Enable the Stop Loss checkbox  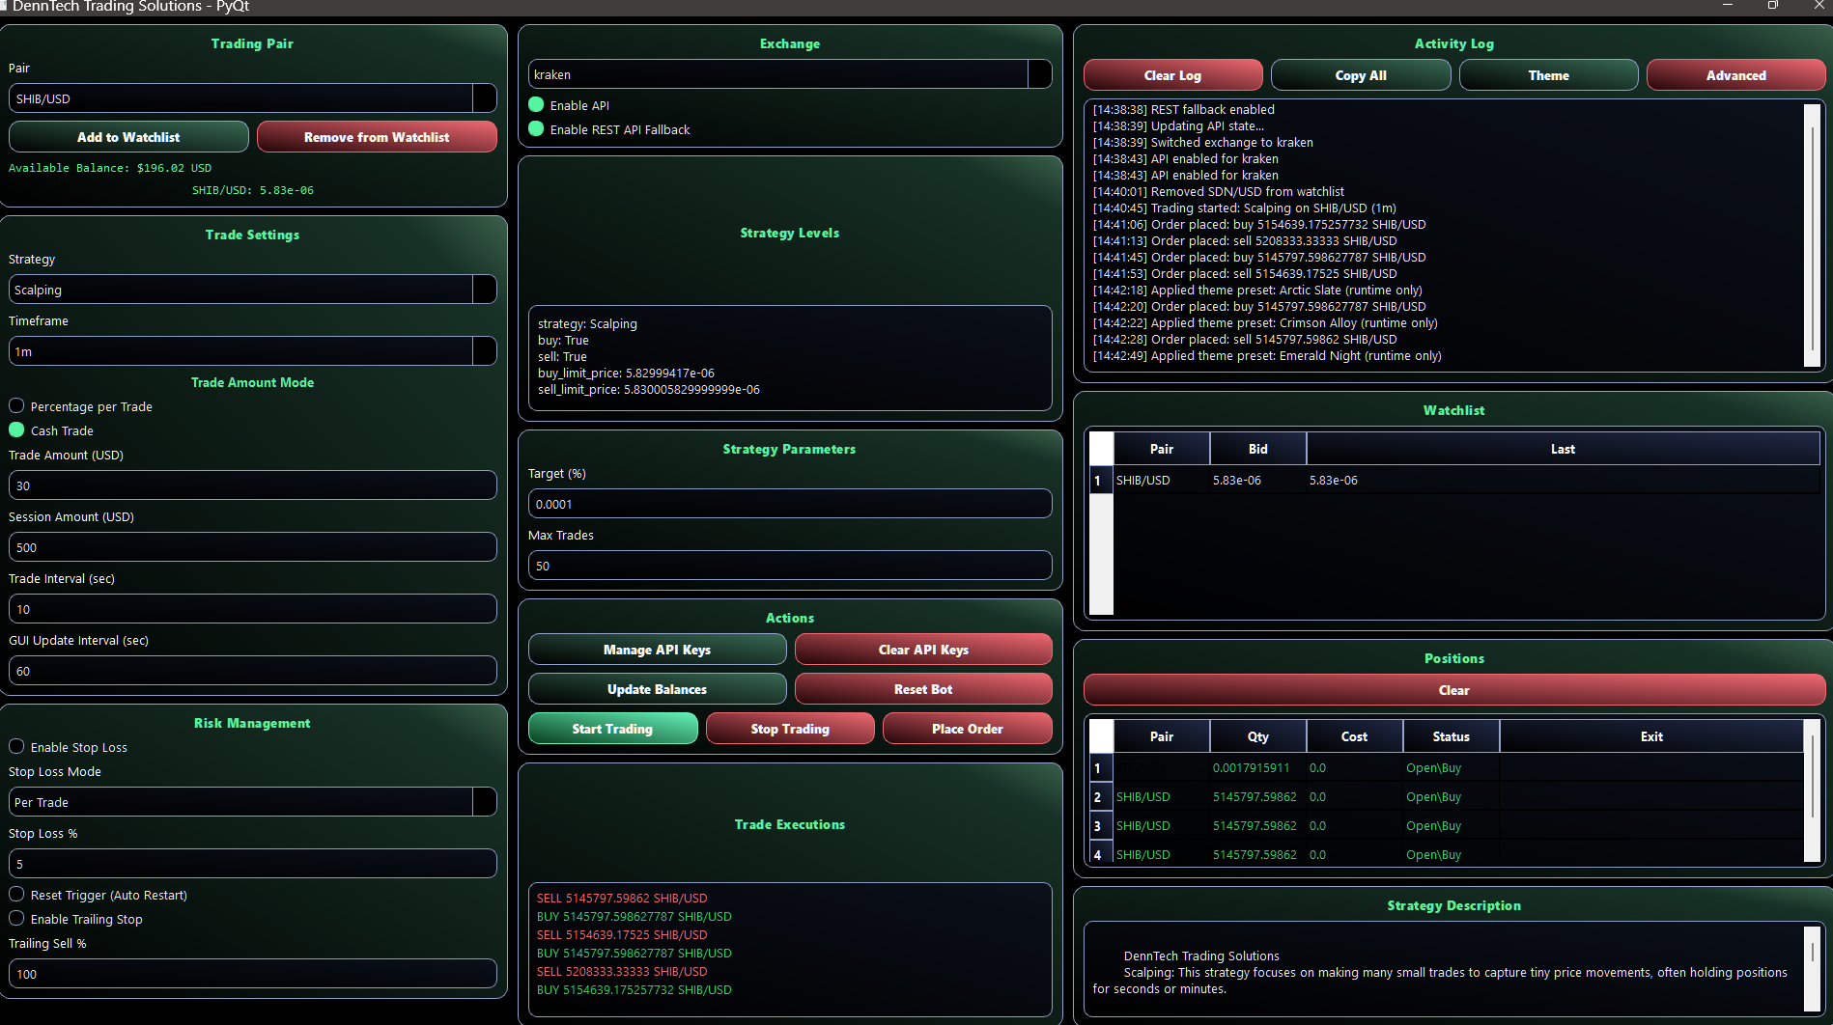tap(15, 746)
